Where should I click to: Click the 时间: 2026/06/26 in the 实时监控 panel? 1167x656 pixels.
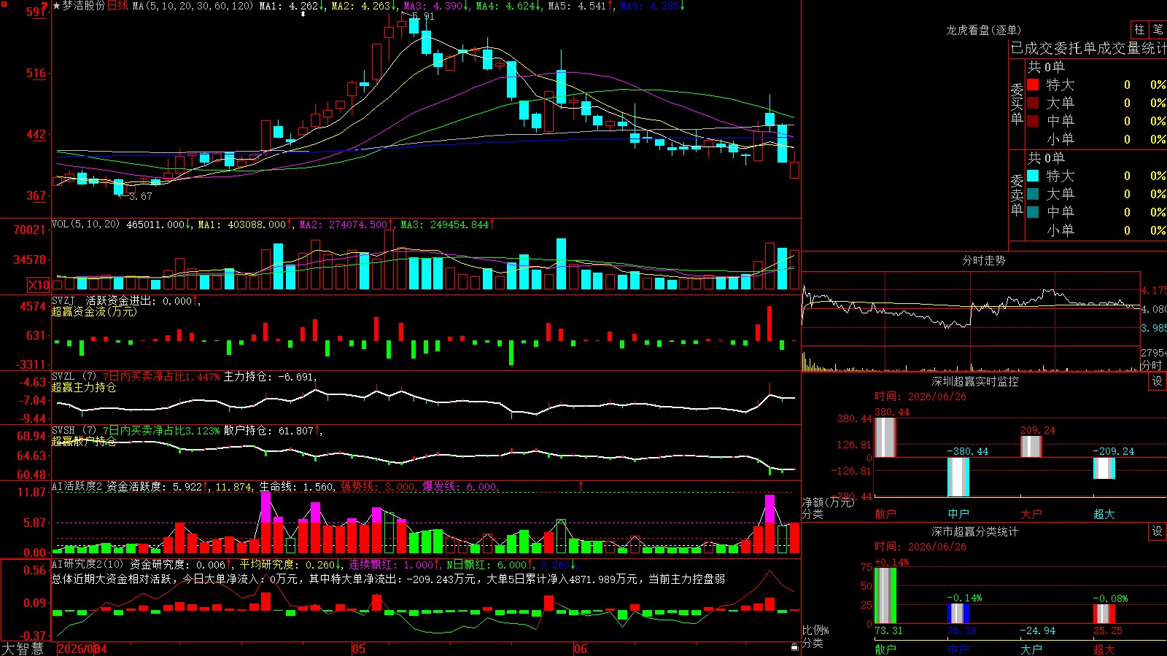pos(920,397)
